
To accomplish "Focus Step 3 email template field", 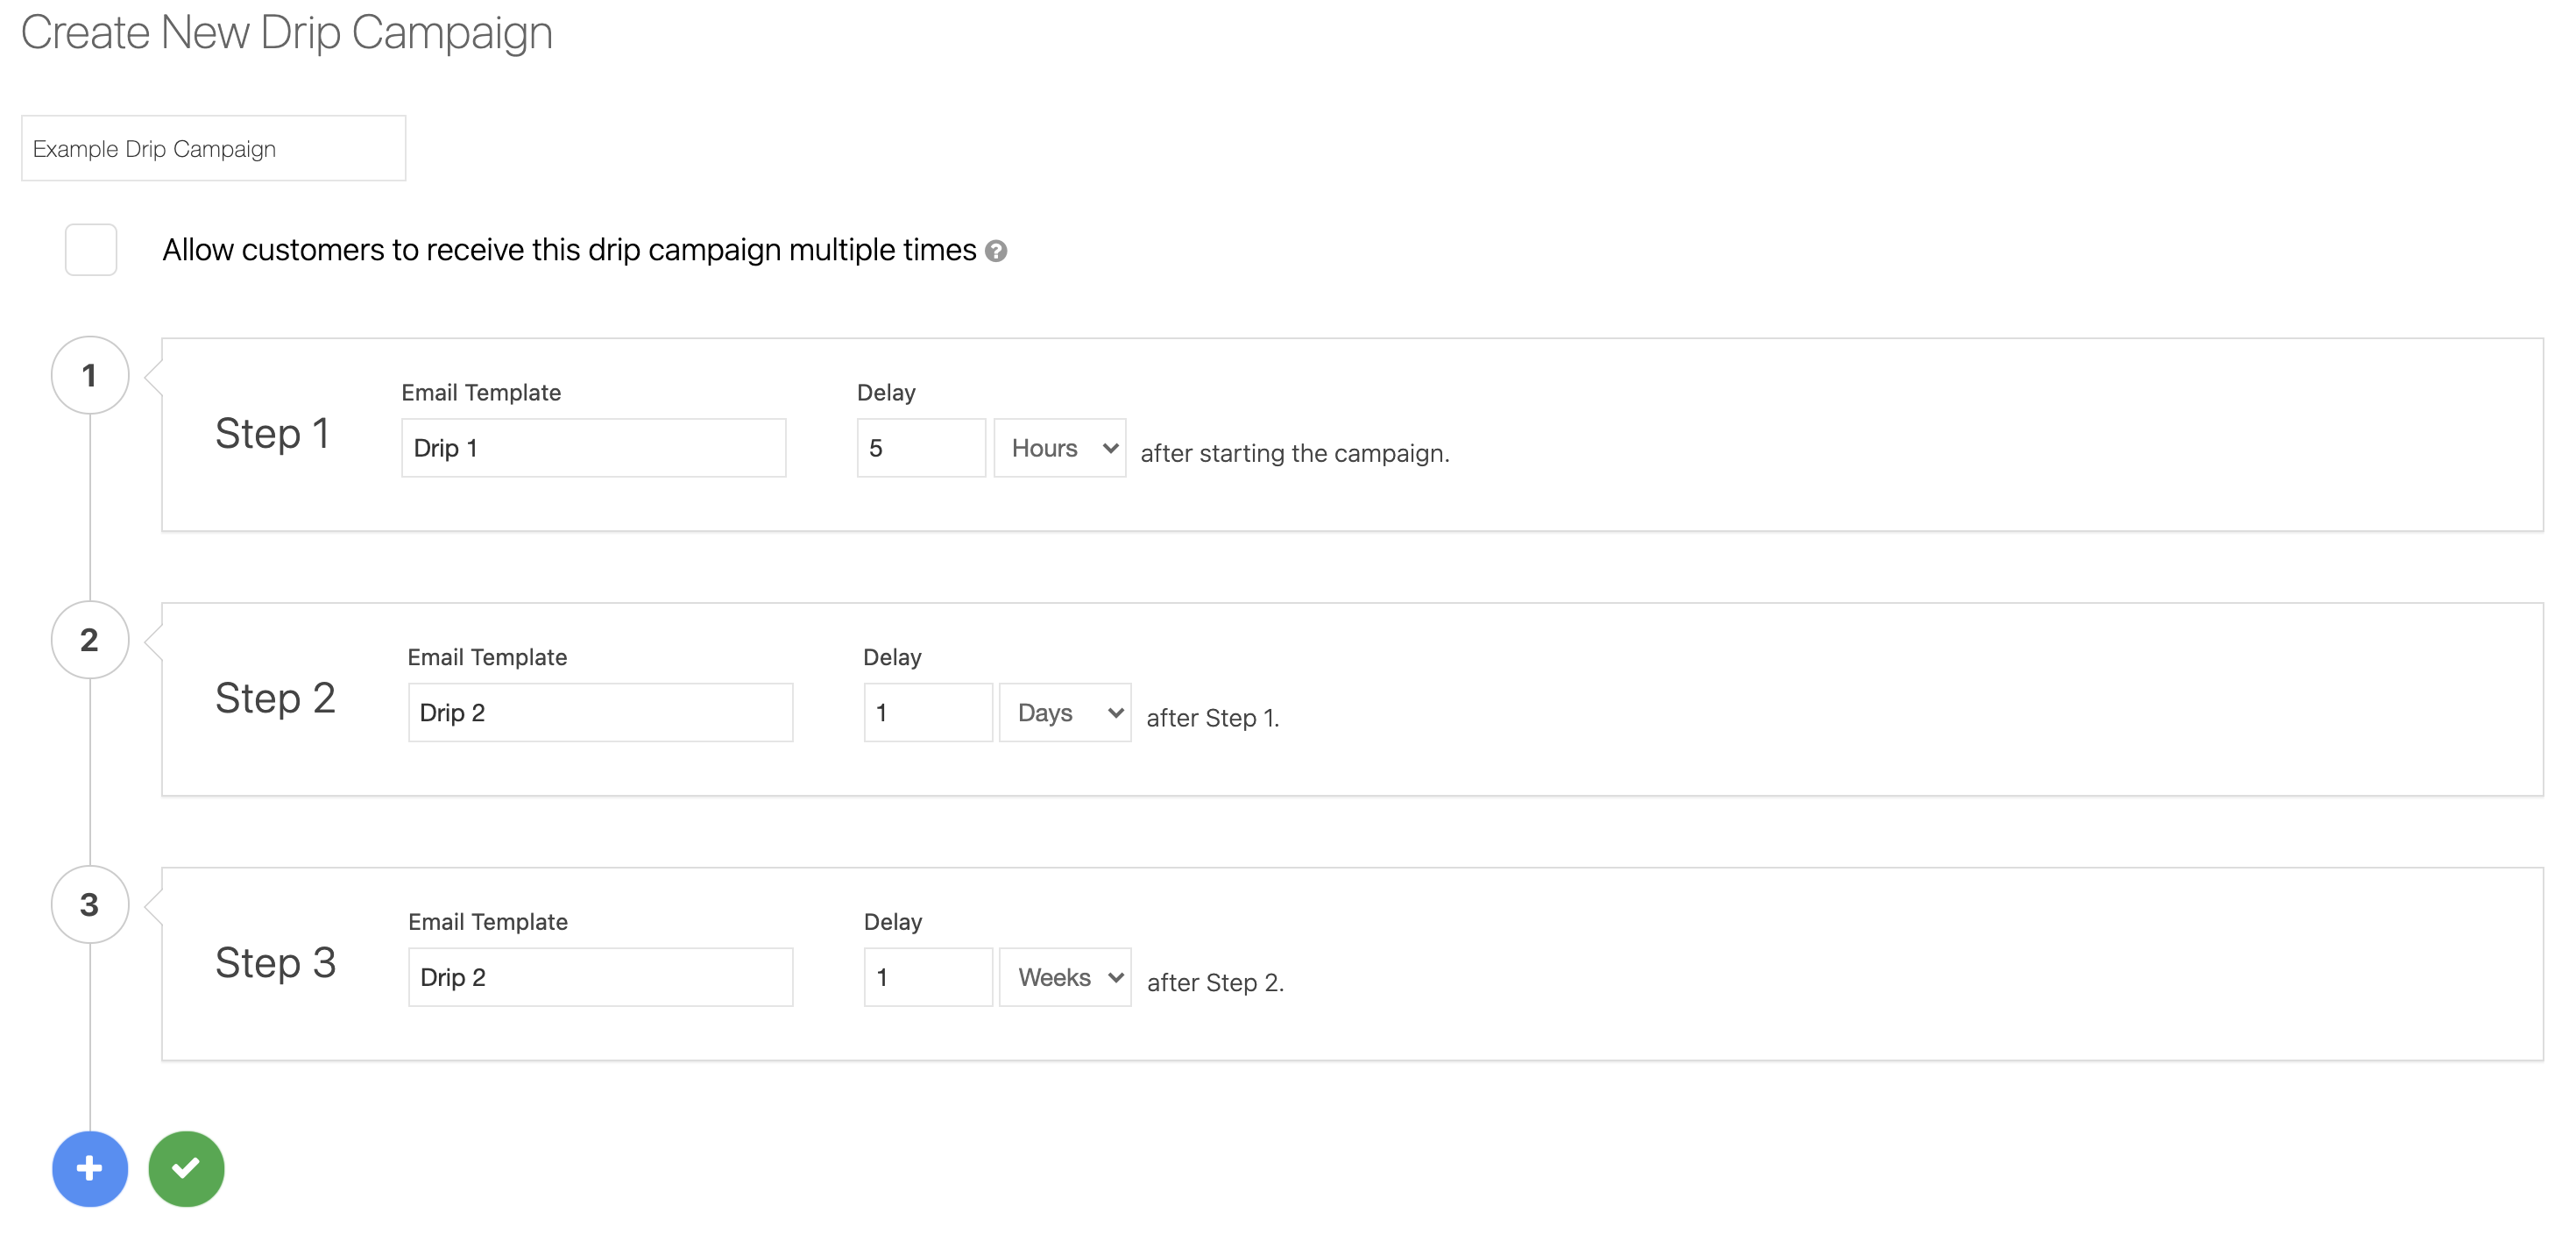I will point(600,976).
